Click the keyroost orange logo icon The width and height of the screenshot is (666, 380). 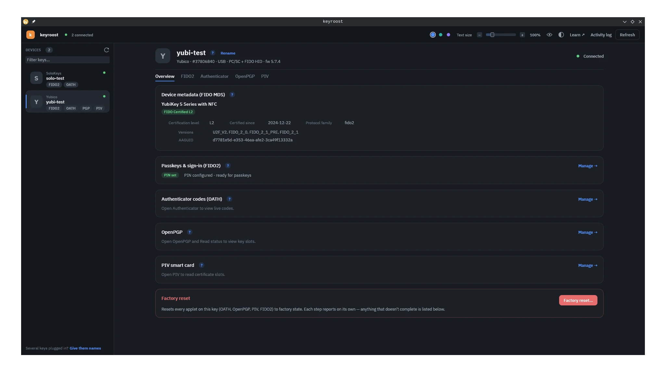pos(31,35)
